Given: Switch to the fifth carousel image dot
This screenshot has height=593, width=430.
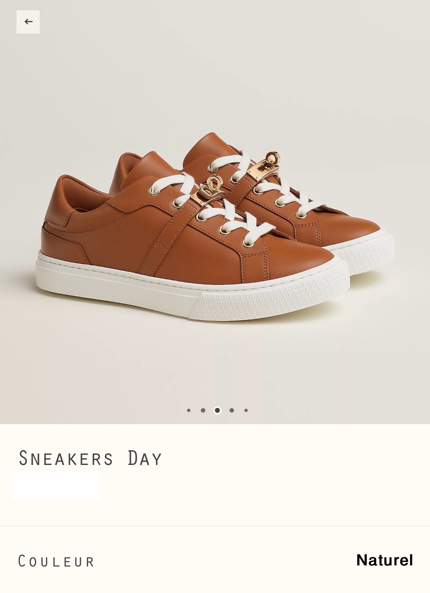Looking at the screenshot, I should (246, 410).
